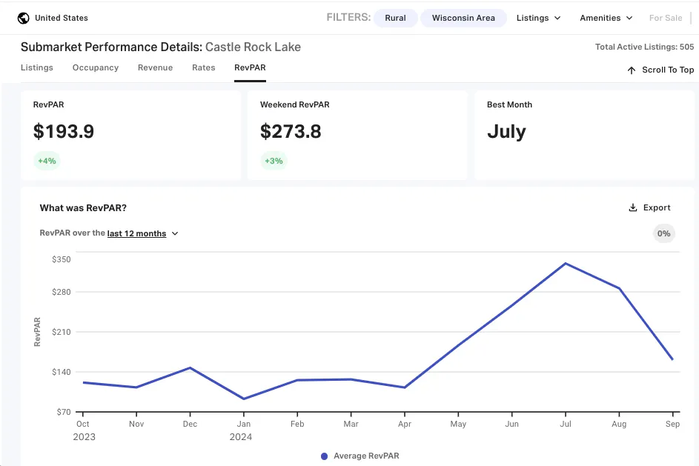Click the Jul peak point on the chart line

pyautogui.click(x=566, y=263)
